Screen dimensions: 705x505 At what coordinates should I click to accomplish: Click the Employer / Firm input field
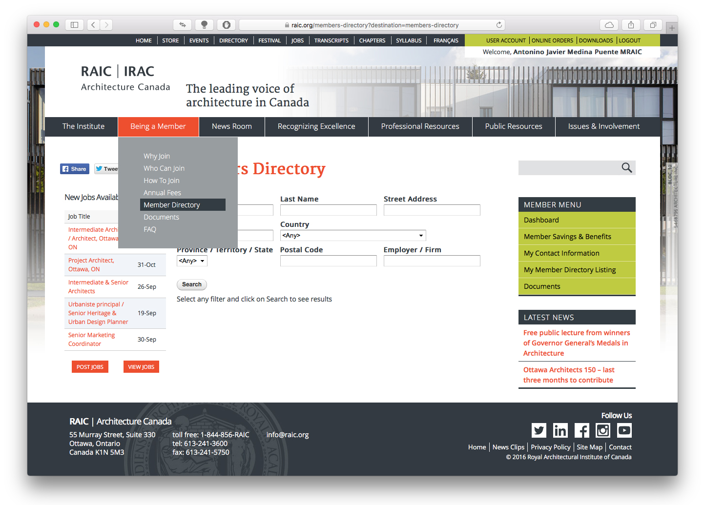432,261
